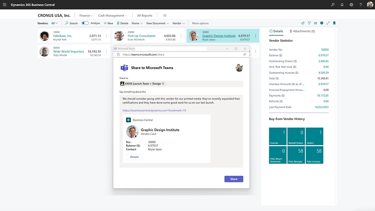Click the teal bookmark icon
Image resolution: width=375 pixels, height=211 pixels.
point(334,23)
